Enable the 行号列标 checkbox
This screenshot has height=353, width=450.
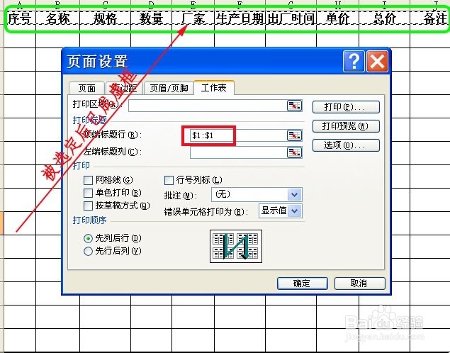click(x=169, y=181)
